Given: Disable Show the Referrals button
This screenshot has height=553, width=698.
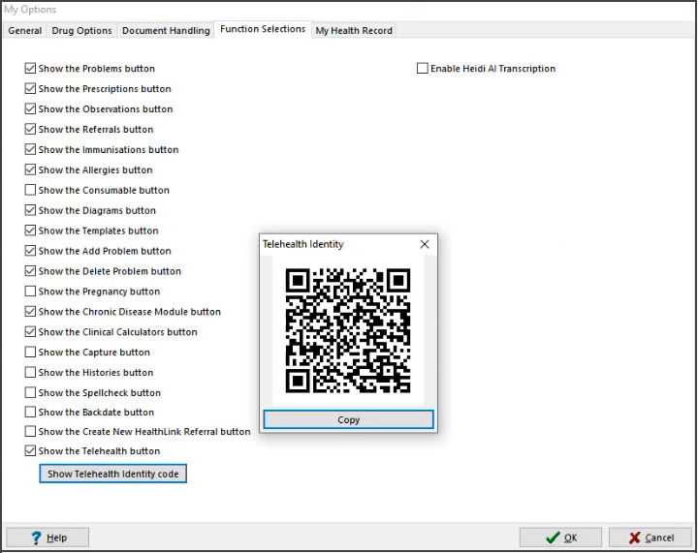Looking at the screenshot, I should [x=30, y=130].
